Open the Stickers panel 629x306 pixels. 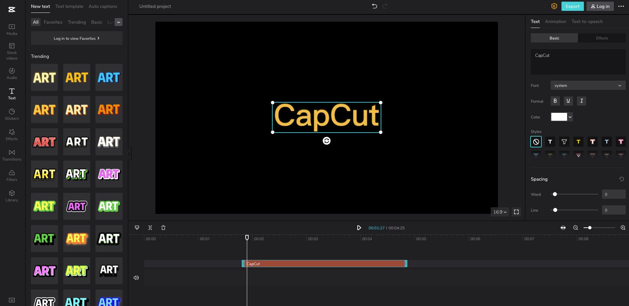(x=12, y=114)
